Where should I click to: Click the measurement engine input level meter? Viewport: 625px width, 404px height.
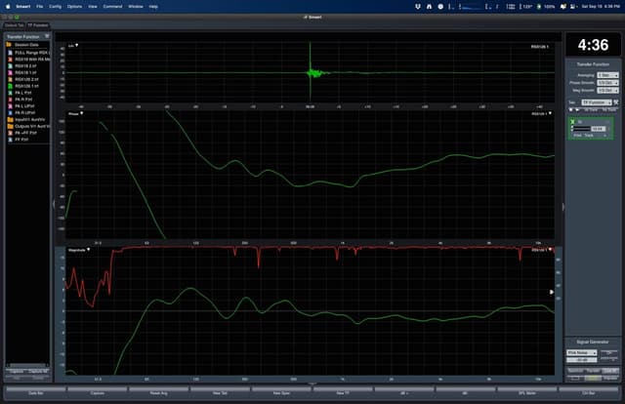[581, 129]
